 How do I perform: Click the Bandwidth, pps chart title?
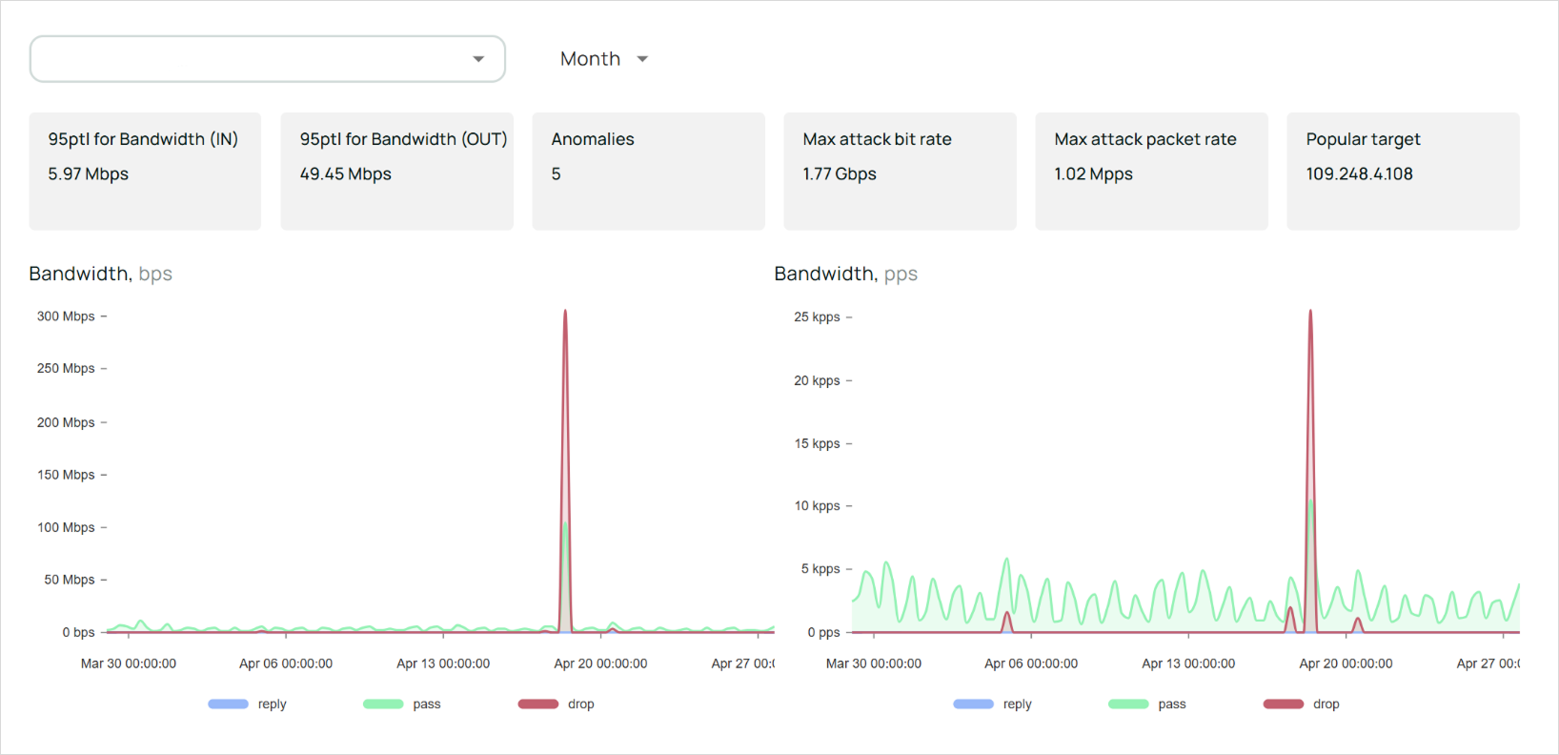pos(845,275)
